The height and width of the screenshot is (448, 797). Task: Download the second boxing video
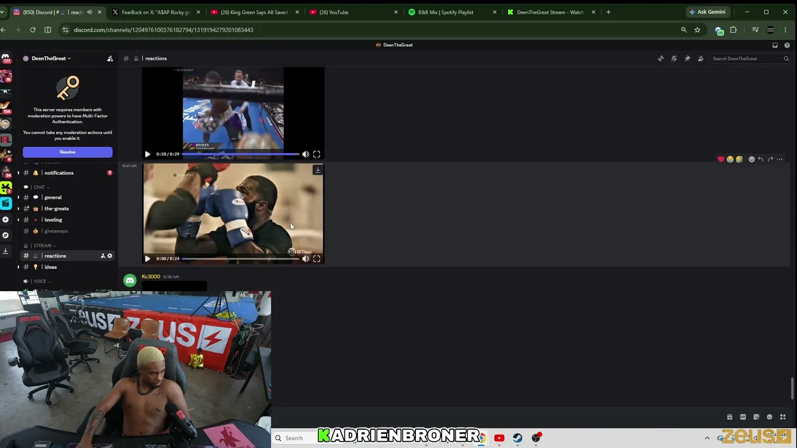point(318,170)
